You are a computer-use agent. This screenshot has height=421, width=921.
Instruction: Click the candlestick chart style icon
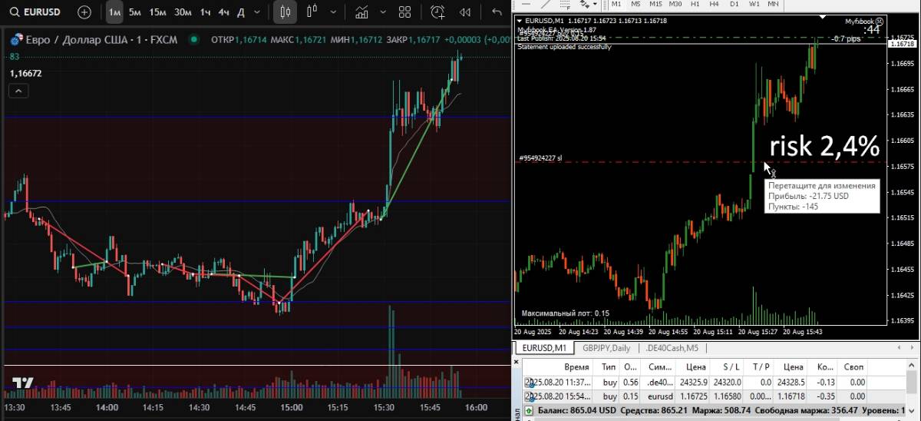pyautogui.click(x=286, y=12)
